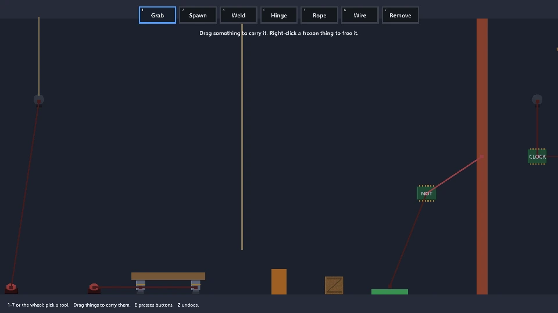Select the Grab tool
558x313 pixels.
158,15
